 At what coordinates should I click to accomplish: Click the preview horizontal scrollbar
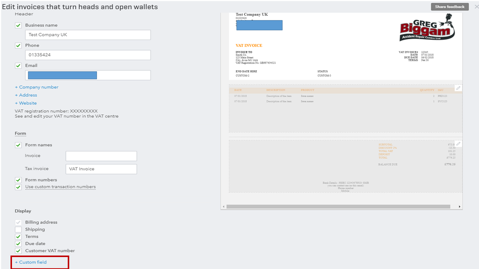tap(338, 206)
